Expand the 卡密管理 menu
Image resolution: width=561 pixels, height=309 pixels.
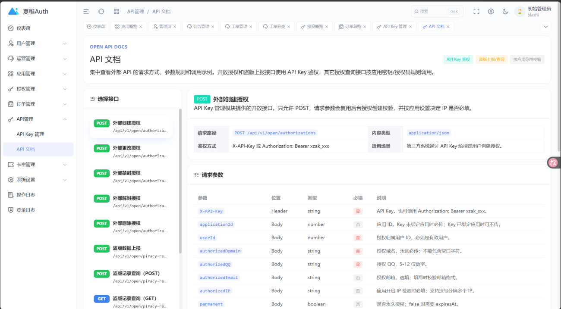click(38, 165)
